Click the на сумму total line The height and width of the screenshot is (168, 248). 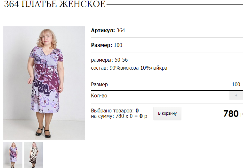pyautogui.click(x=119, y=116)
